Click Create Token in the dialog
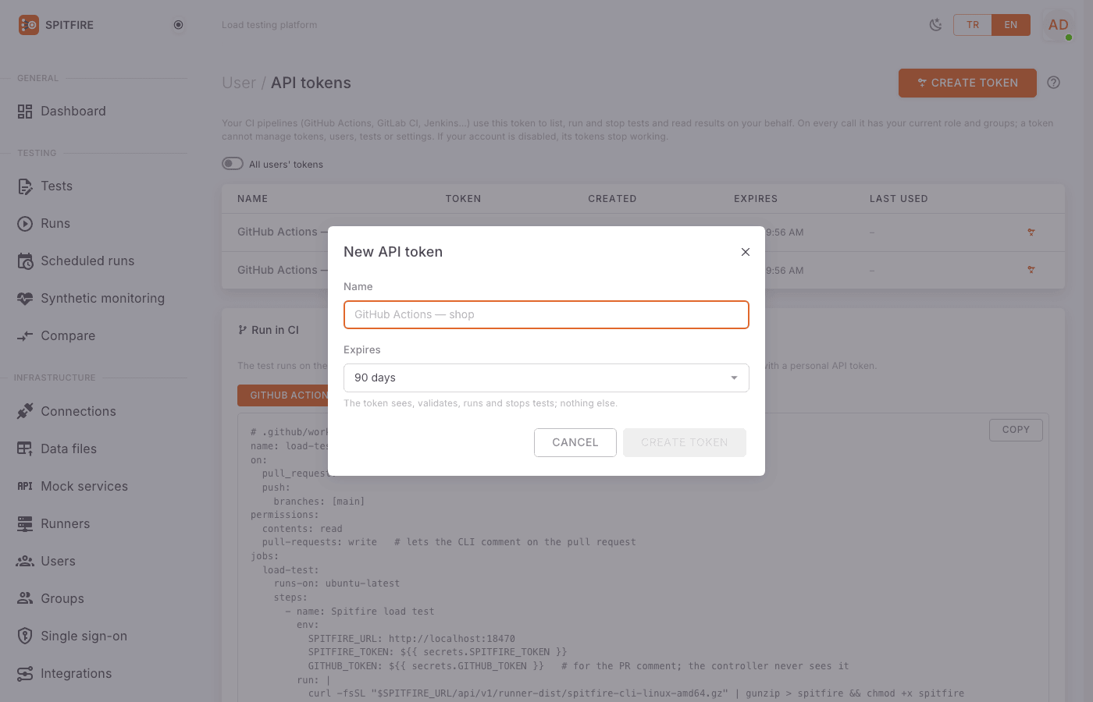The height and width of the screenshot is (702, 1093). coord(685,443)
